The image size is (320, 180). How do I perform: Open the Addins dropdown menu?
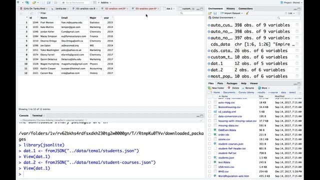pos(106,2)
